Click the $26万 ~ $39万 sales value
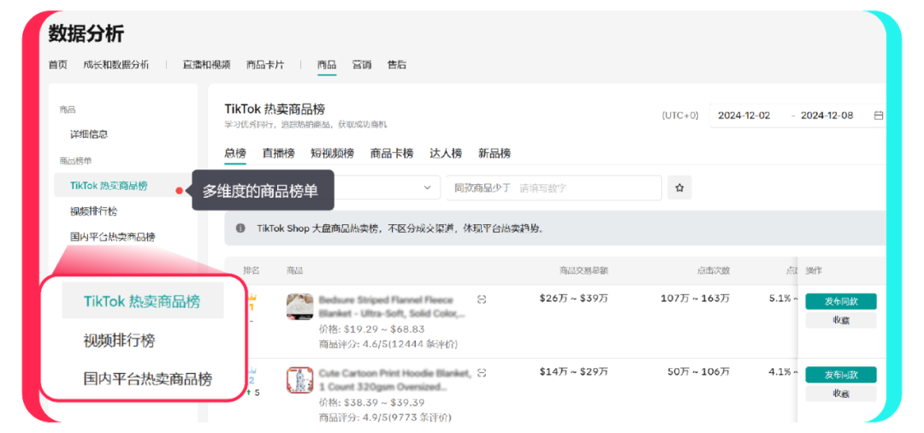This screenshot has height=433, width=924. (x=574, y=298)
